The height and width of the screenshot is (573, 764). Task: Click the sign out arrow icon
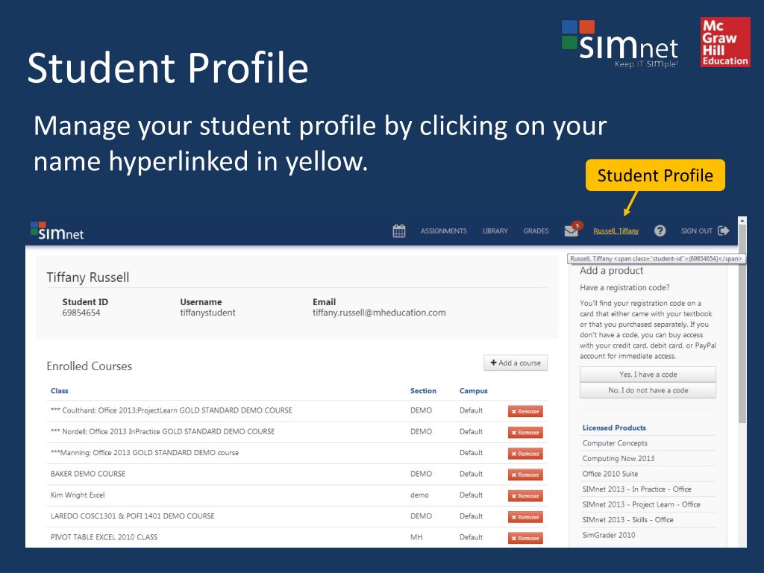tap(724, 231)
